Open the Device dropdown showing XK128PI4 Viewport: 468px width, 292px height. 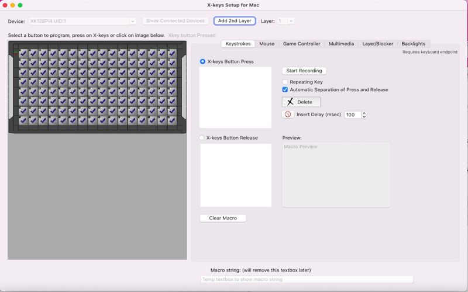coord(82,21)
